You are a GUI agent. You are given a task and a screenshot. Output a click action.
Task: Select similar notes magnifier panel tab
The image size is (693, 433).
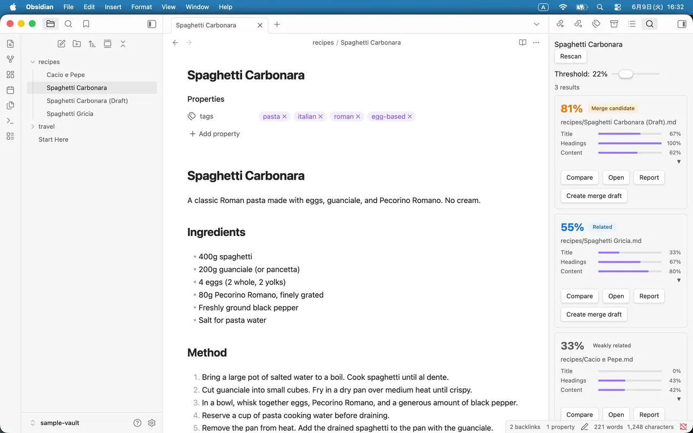tap(650, 24)
